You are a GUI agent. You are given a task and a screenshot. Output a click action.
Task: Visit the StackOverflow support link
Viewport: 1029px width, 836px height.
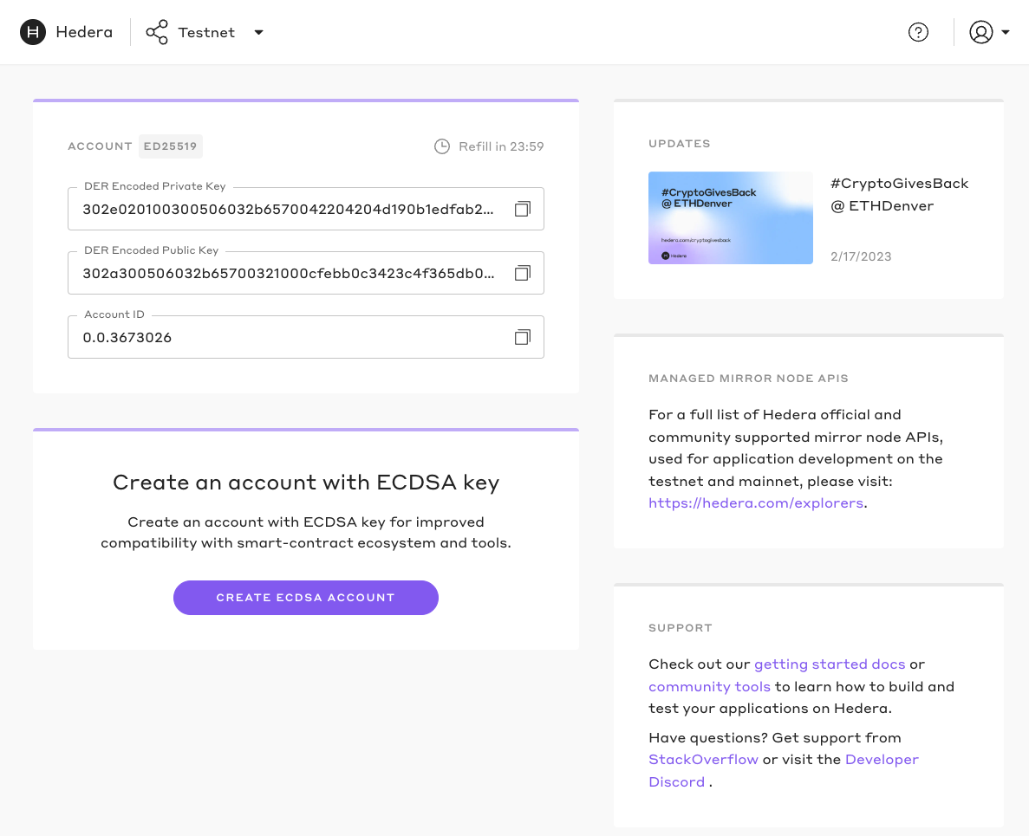click(x=704, y=759)
